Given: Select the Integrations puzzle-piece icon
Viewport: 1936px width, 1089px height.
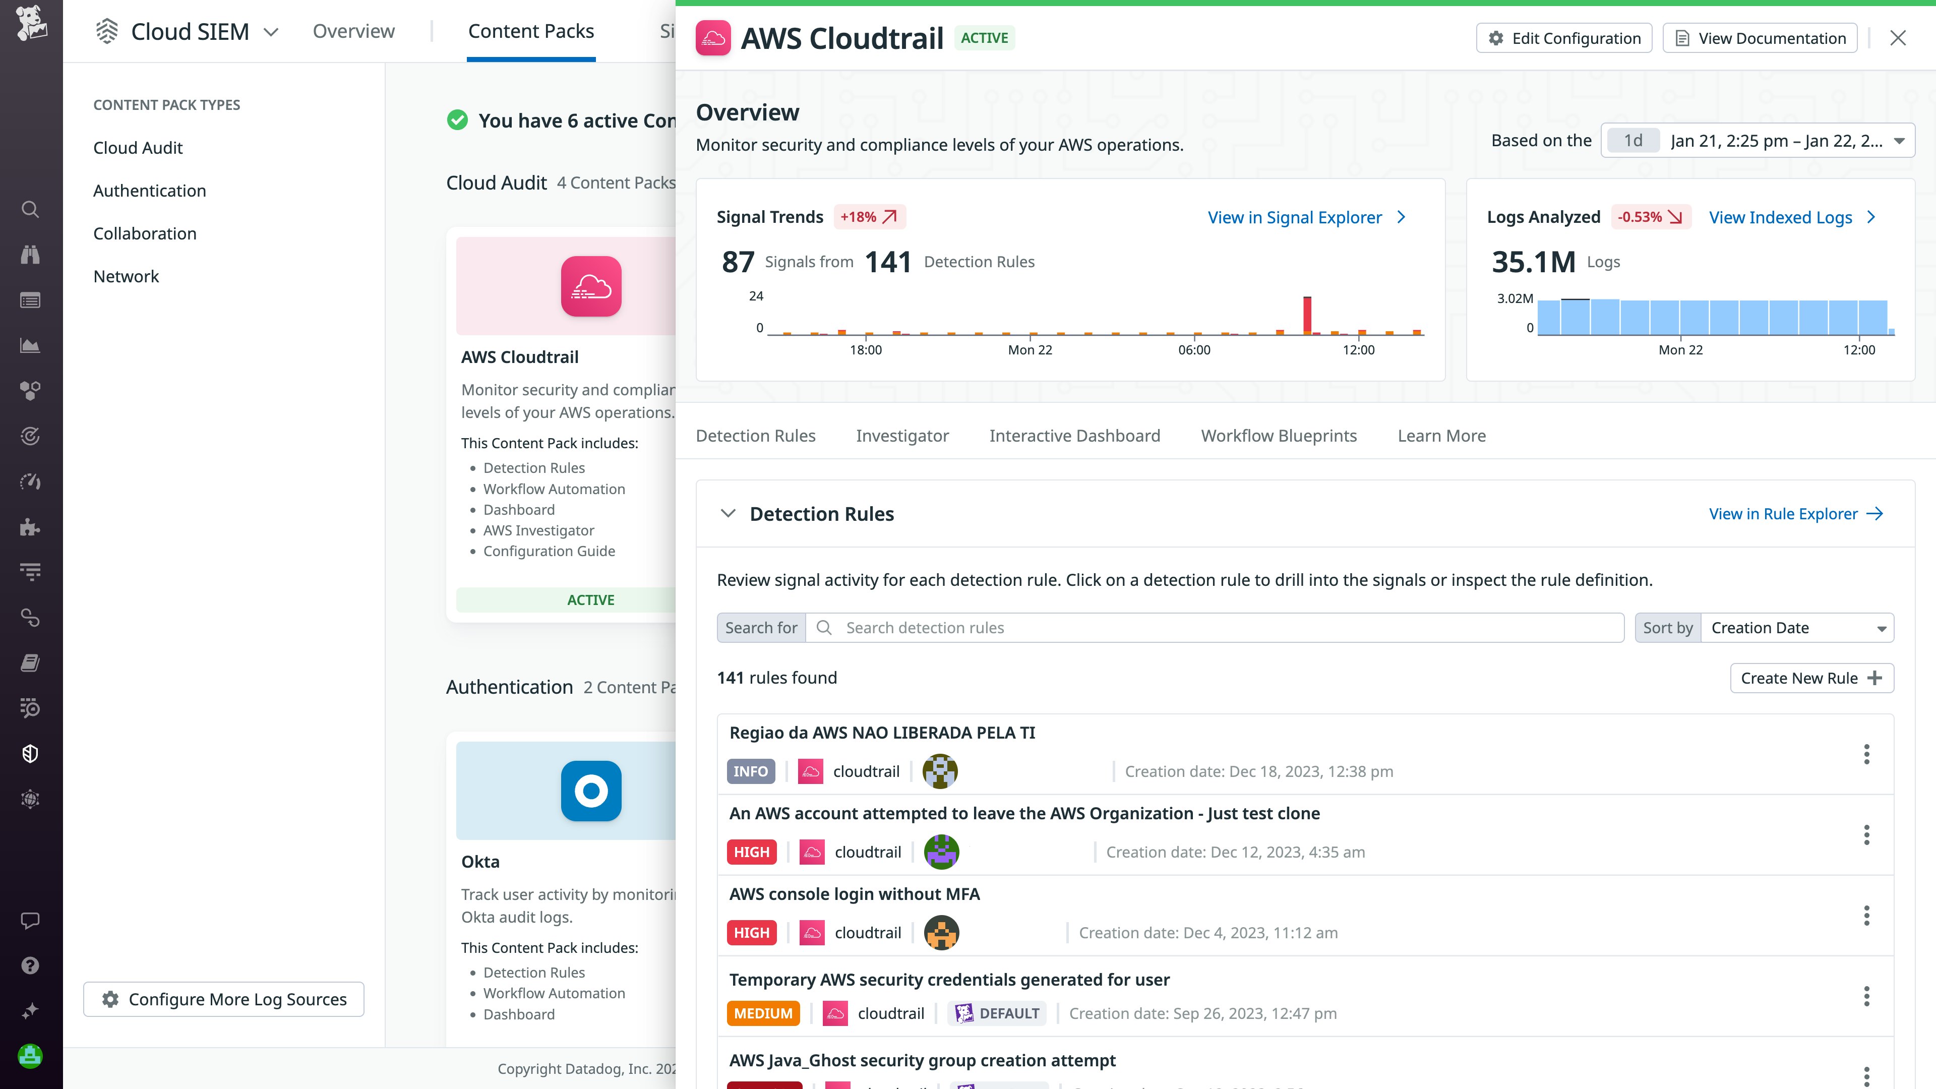Looking at the screenshot, I should point(30,527).
